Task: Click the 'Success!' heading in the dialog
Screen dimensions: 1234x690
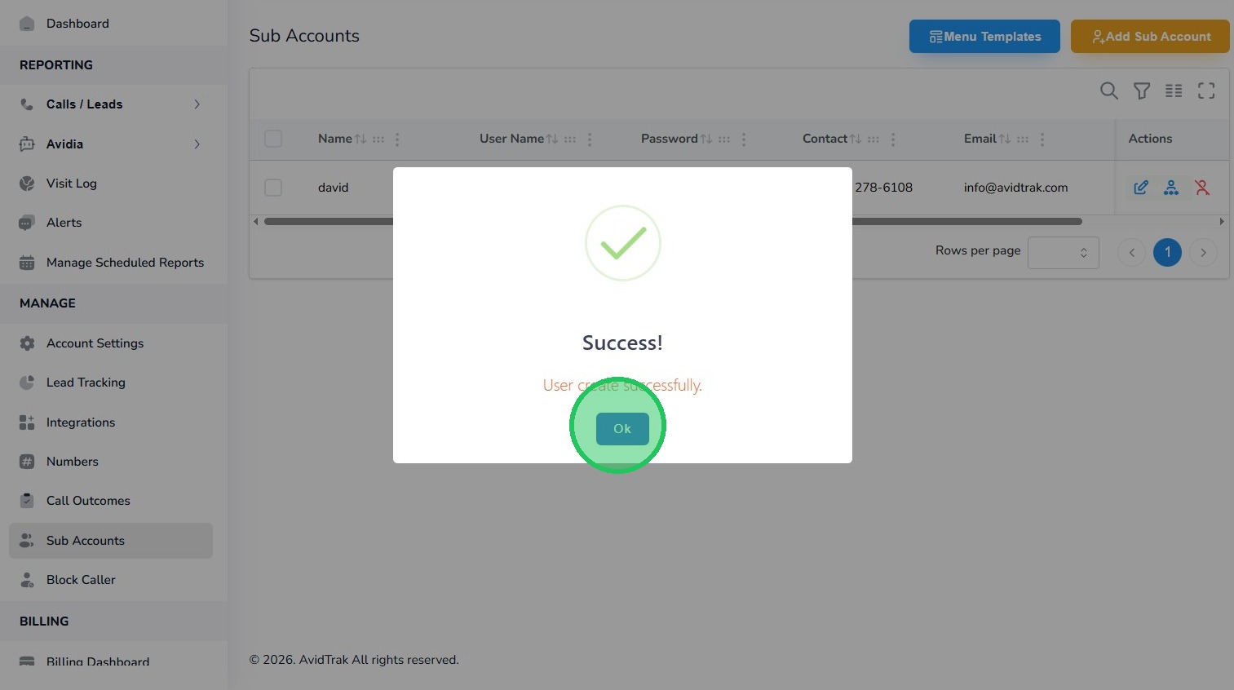Action: (622, 343)
